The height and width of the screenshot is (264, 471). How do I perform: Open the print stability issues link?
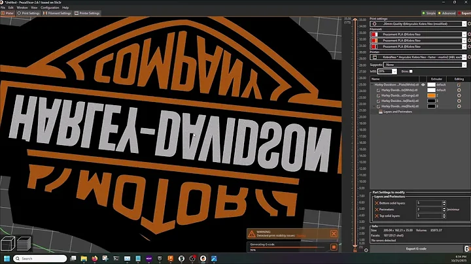tap(301, 236)
